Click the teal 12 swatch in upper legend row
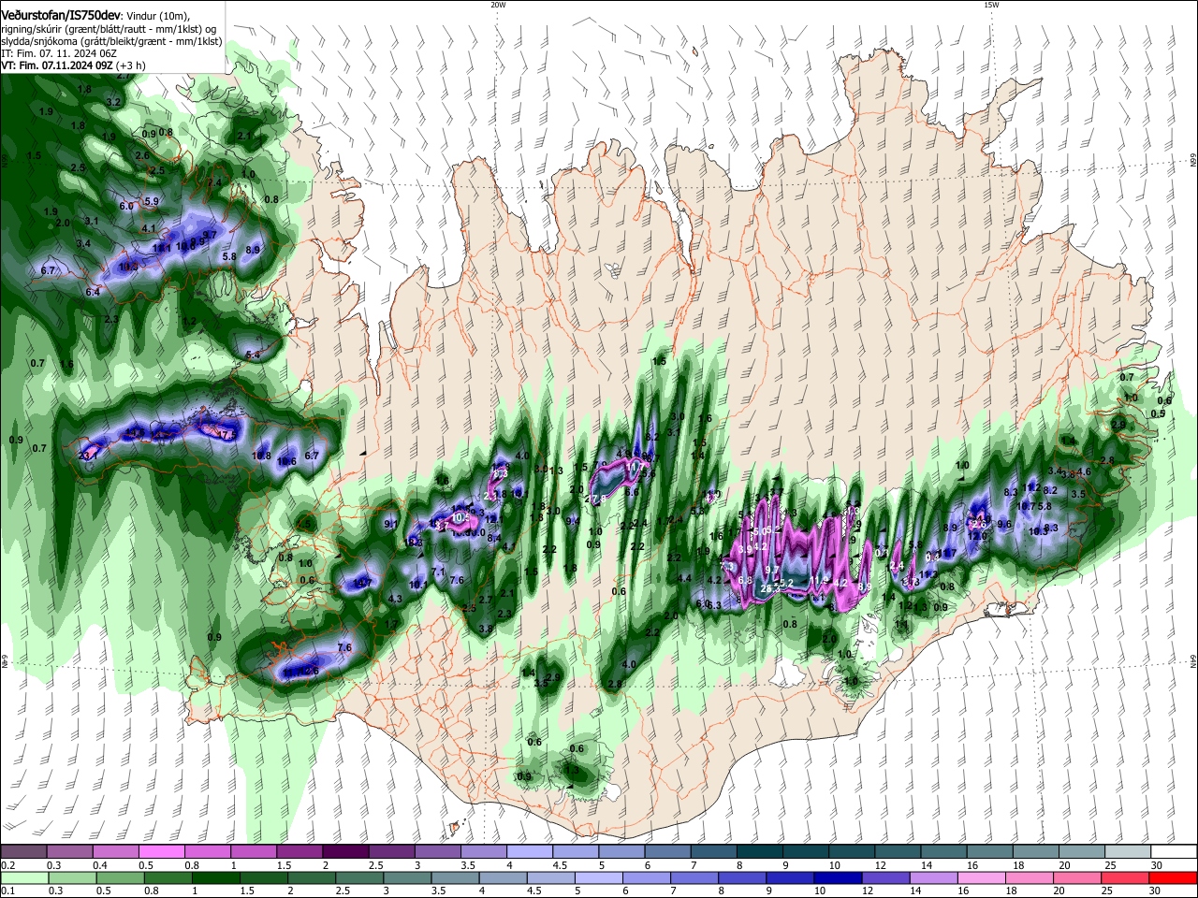Viewport: 1198px width, 898px height. 898,851
